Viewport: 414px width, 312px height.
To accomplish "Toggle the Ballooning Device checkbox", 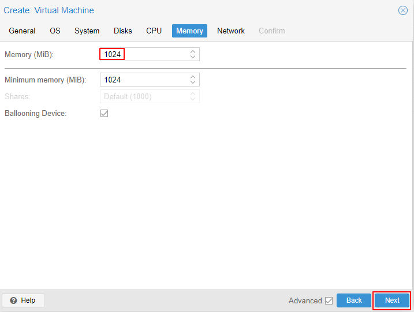I will (105, 114).
